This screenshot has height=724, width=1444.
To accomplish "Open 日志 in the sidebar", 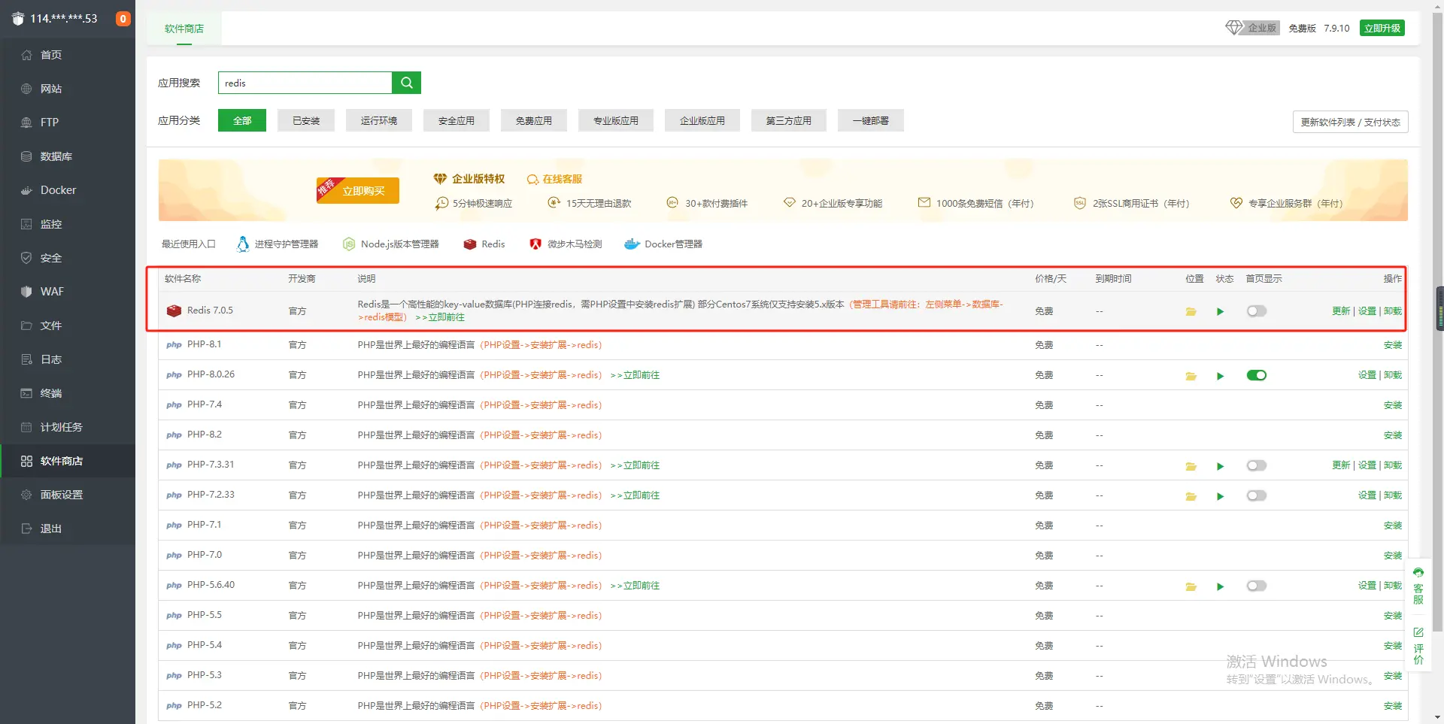I will pos(68,359).
